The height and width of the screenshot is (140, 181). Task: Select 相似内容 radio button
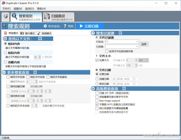(x=6, y=53)
